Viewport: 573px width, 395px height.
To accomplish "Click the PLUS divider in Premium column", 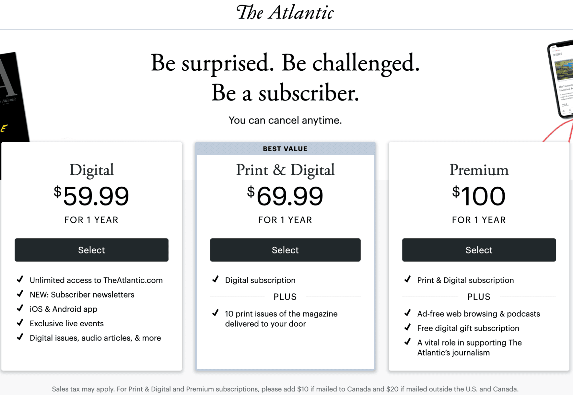I will [479, 297].
